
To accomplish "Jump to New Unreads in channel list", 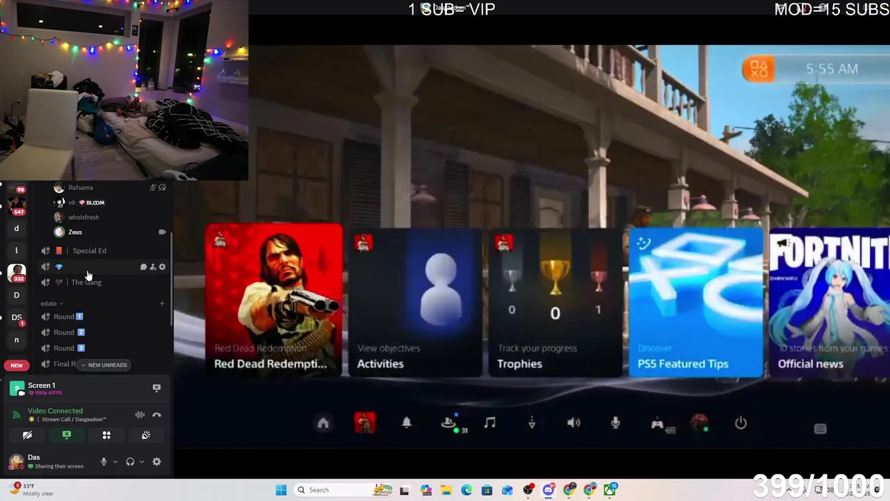I will tap(104, 365).
